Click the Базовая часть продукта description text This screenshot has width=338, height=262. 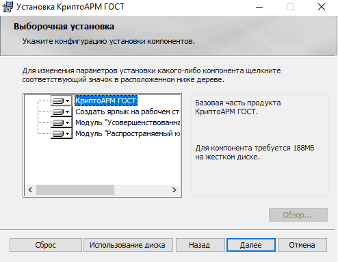238,107
